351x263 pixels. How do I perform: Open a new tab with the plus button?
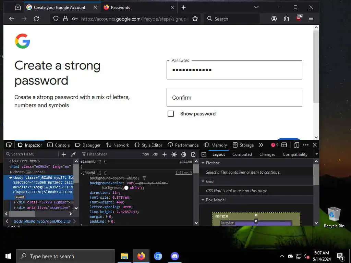click(184, 8)
